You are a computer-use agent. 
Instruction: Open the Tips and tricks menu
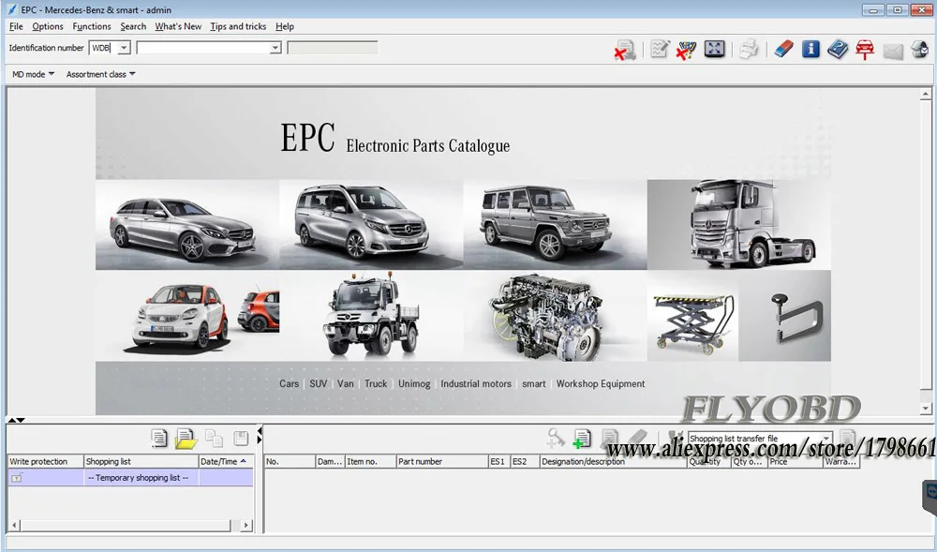[238, 26]
